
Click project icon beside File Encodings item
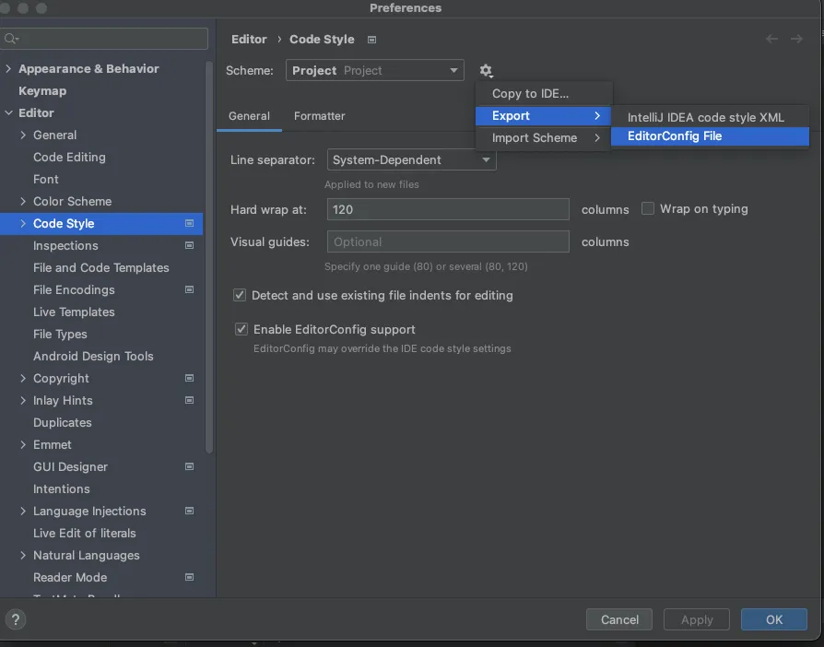click(x=189, y=290)
